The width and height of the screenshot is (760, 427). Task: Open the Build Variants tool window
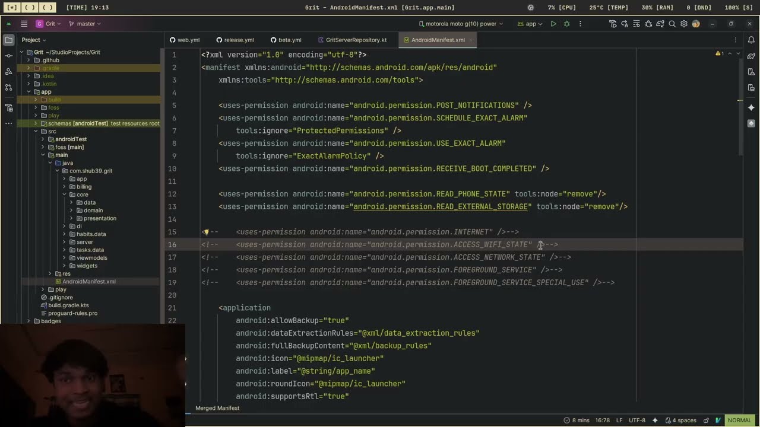pyautogui.click(x=8, y=107)
